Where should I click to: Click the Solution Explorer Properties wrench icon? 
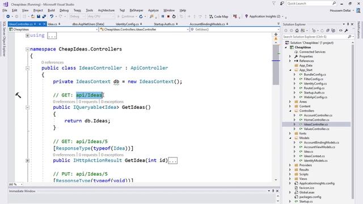click(347, 31)
